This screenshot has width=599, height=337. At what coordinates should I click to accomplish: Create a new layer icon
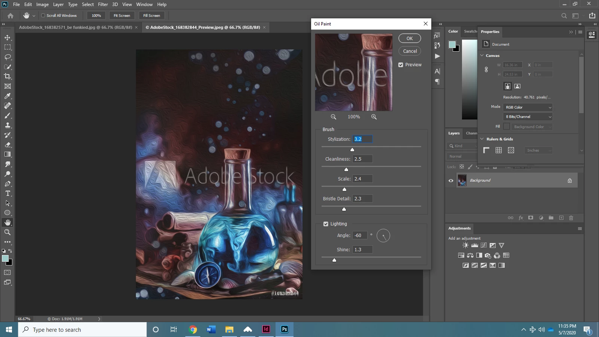(561, 218)
